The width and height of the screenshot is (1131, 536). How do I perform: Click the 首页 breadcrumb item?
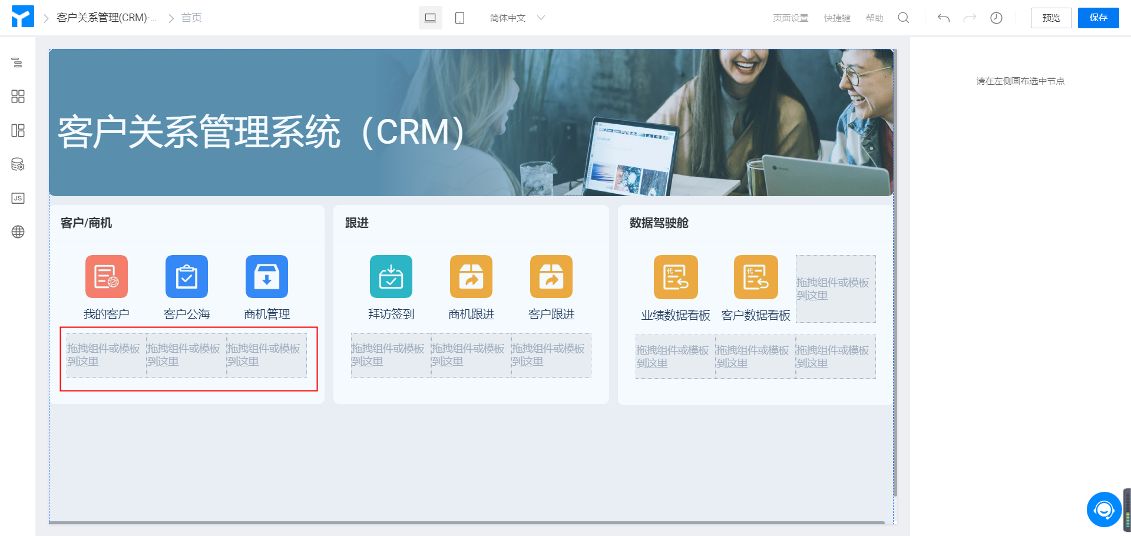(x=191, y=18)
